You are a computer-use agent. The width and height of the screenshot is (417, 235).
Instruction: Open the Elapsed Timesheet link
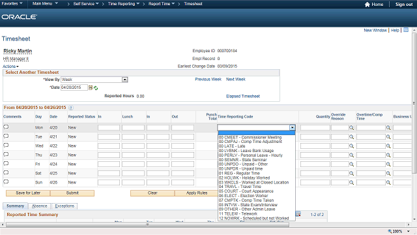[x=243, y=96]
